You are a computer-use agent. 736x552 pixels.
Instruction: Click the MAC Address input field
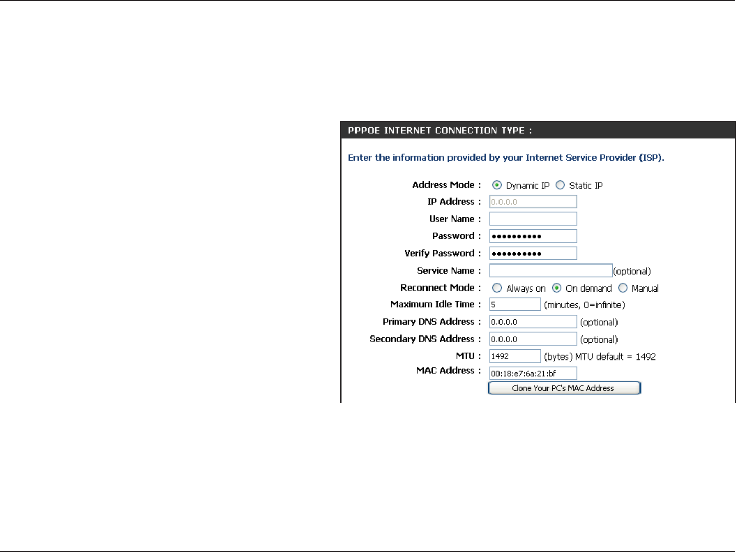(533, 373)
